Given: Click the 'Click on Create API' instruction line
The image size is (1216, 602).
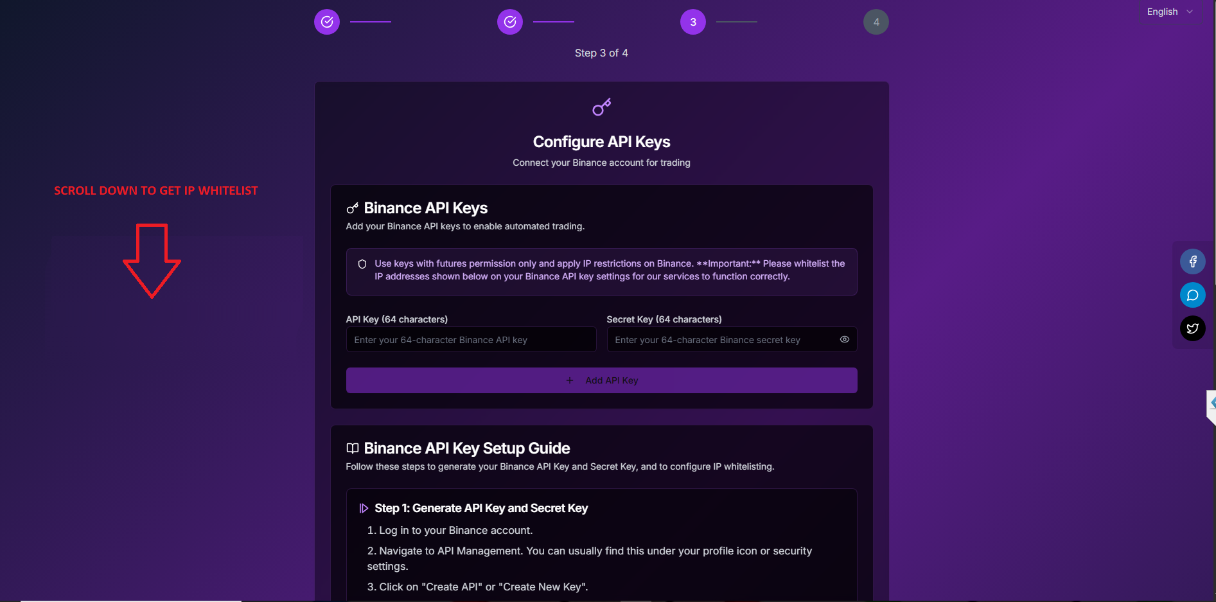Looking at the screenshot, I should pyautogui.click(x=477, y=587).
